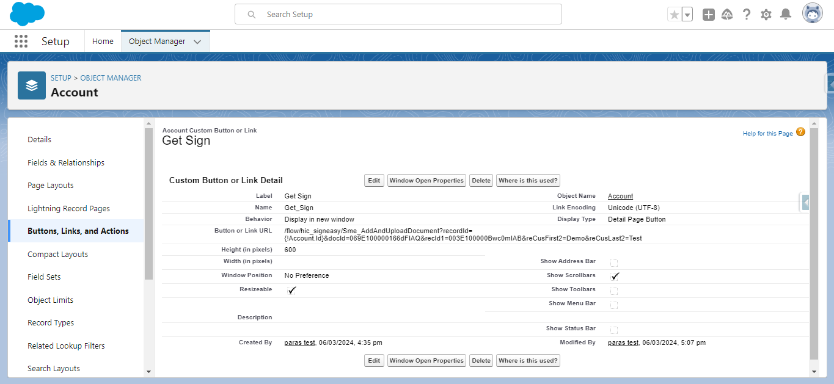Open the Guidance Center Trailhead icon

tap(727, 15)
